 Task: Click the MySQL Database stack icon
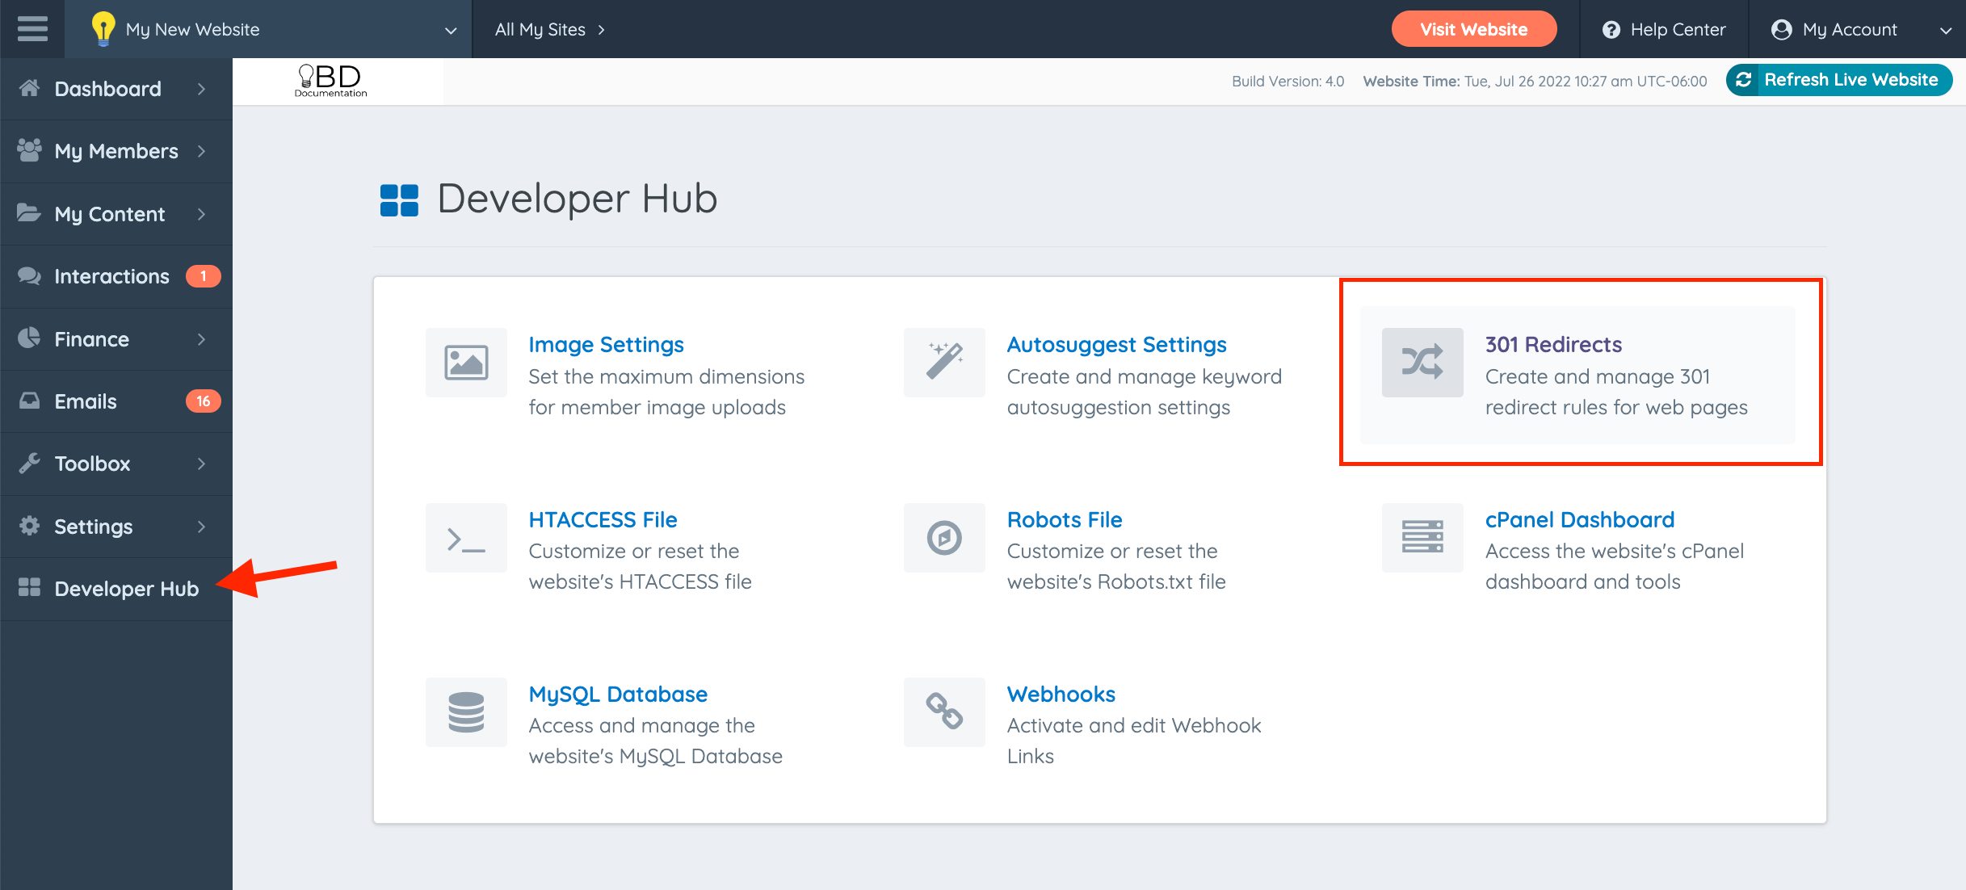tap(466, 712)
